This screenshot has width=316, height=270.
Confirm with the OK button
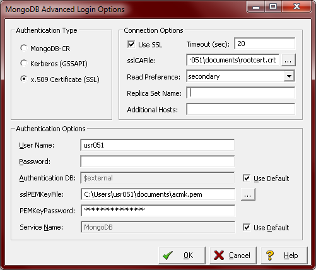182,255
